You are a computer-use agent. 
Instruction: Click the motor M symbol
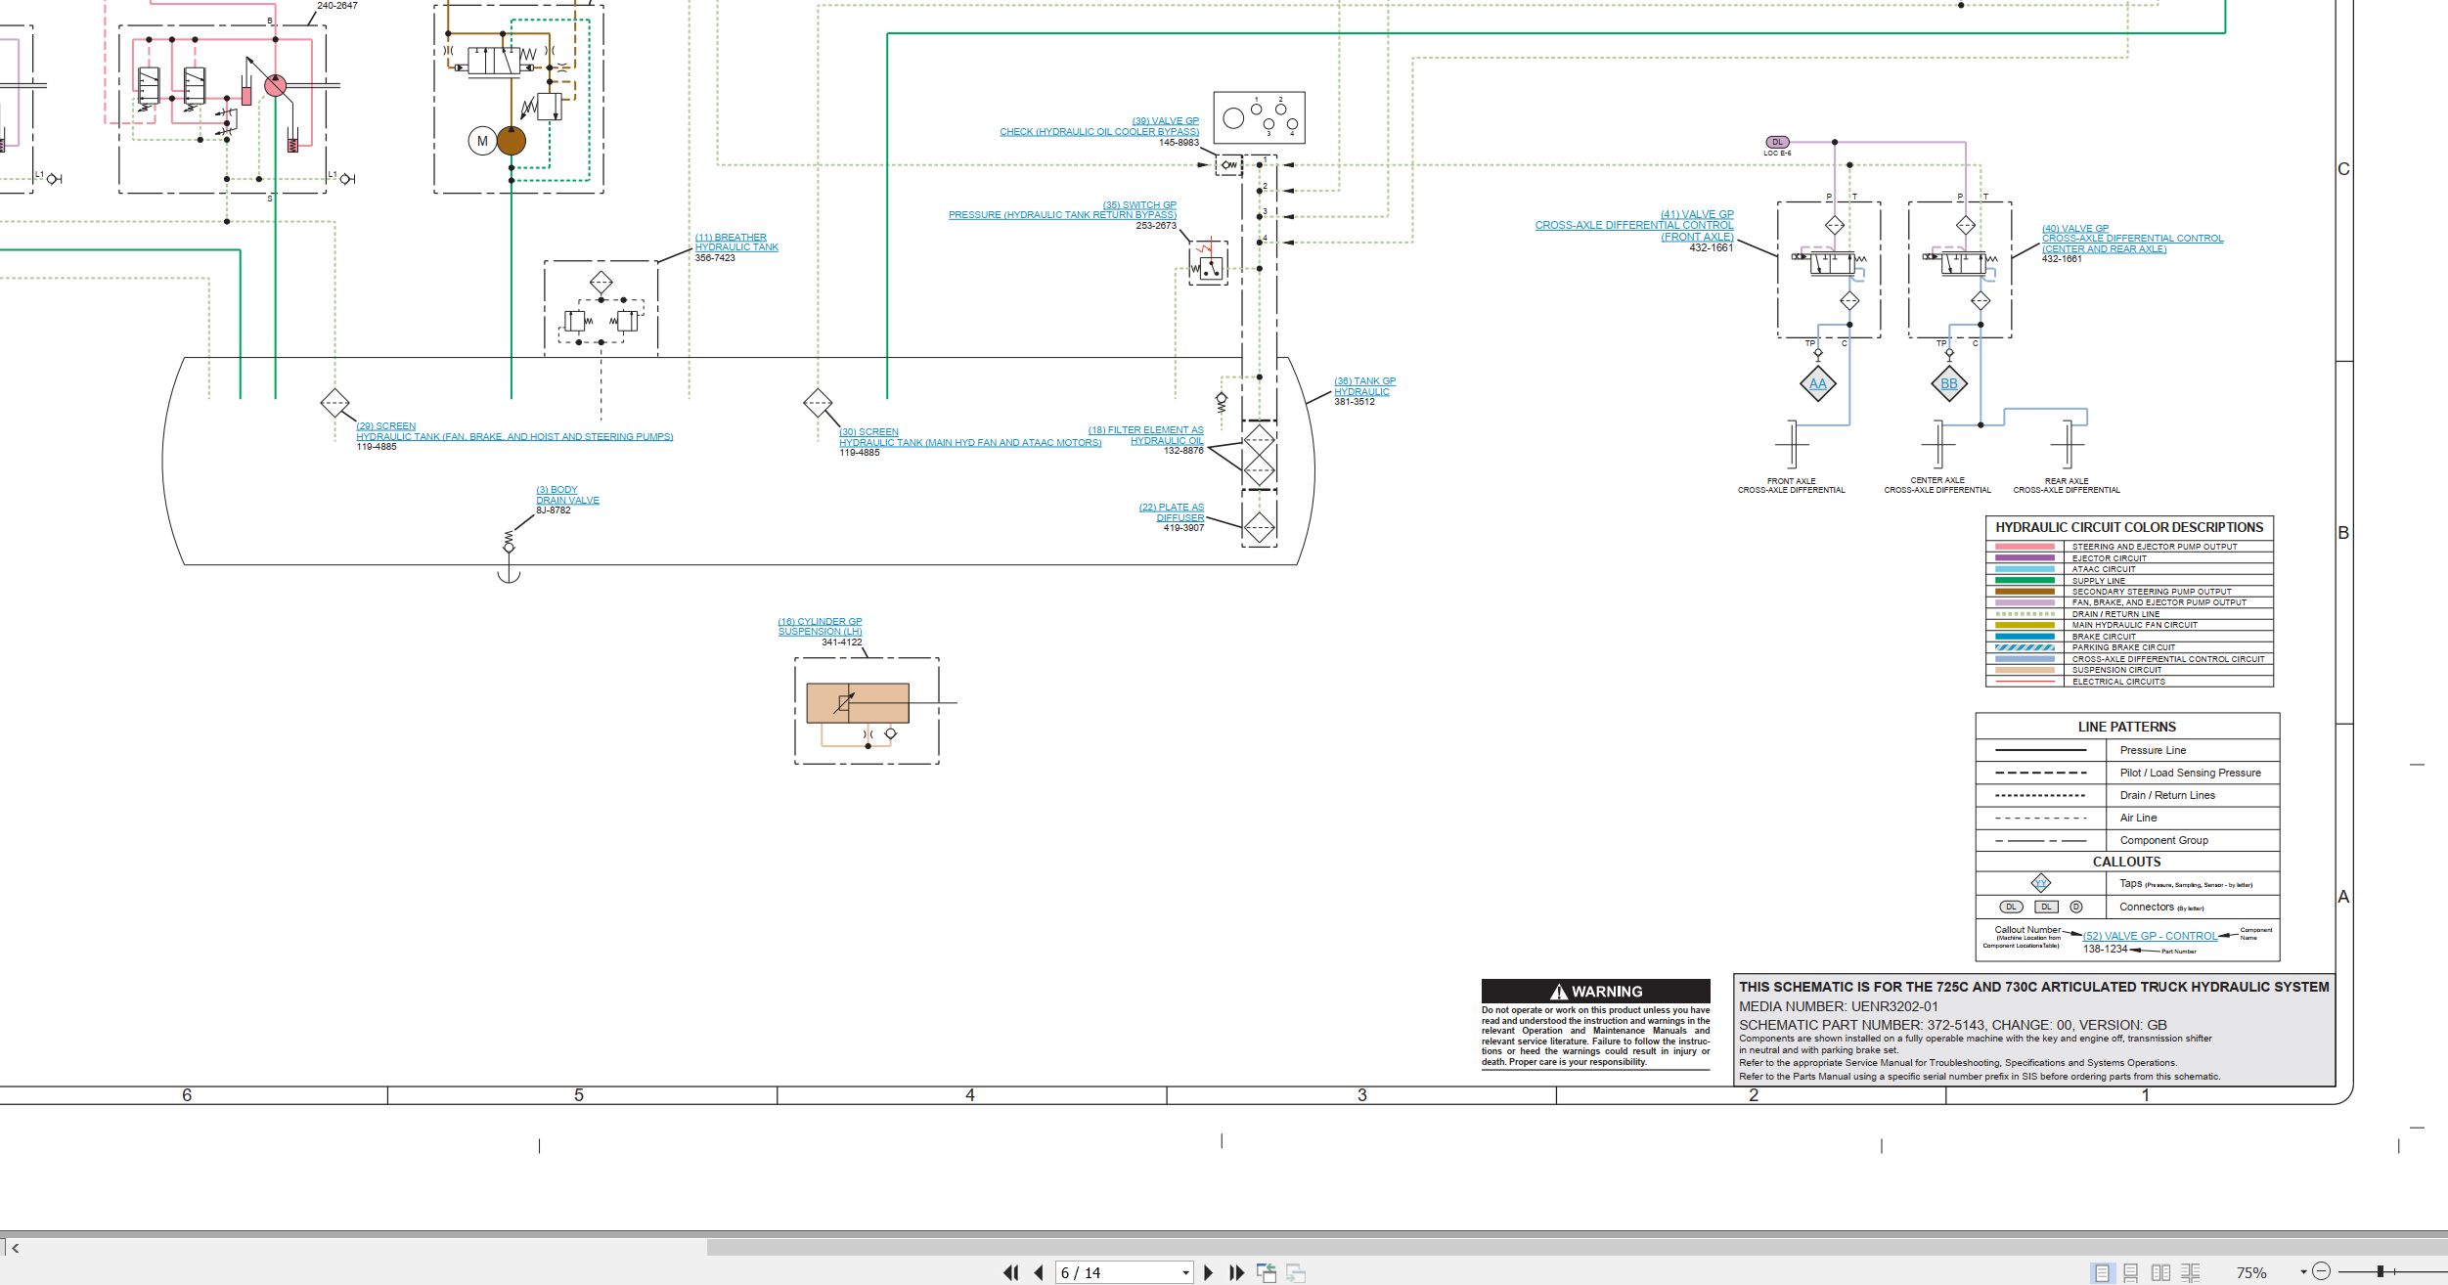[481, 141]
